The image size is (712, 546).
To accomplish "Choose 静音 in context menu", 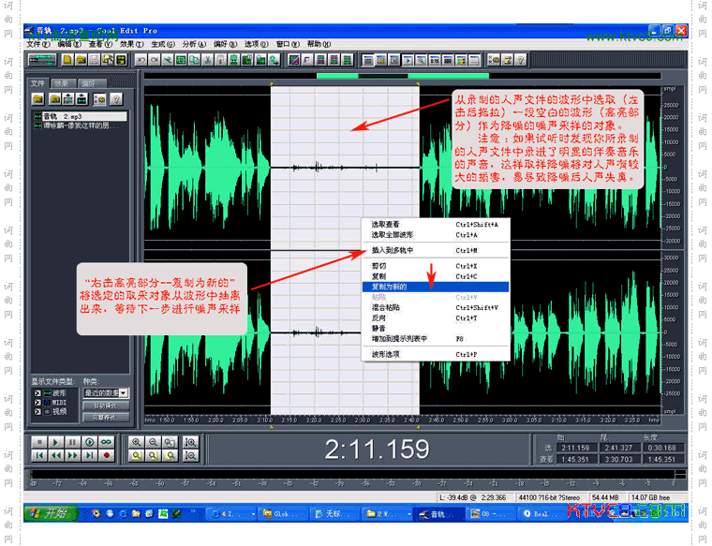I will (436, 328).
